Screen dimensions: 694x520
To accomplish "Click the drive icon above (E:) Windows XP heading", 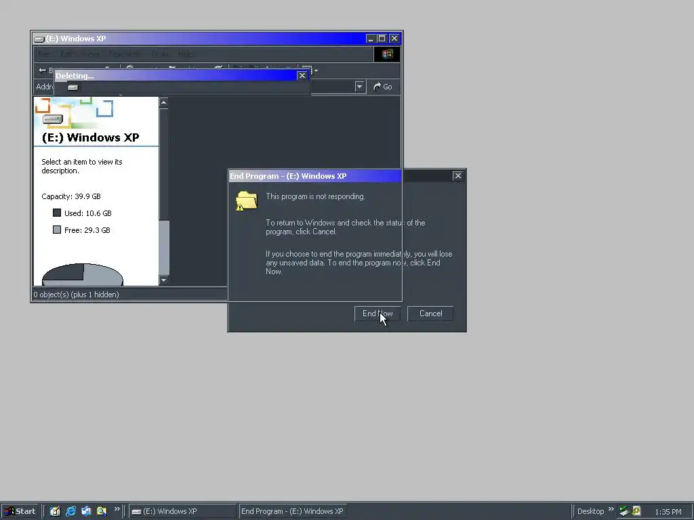I will [x=53, y=119].
